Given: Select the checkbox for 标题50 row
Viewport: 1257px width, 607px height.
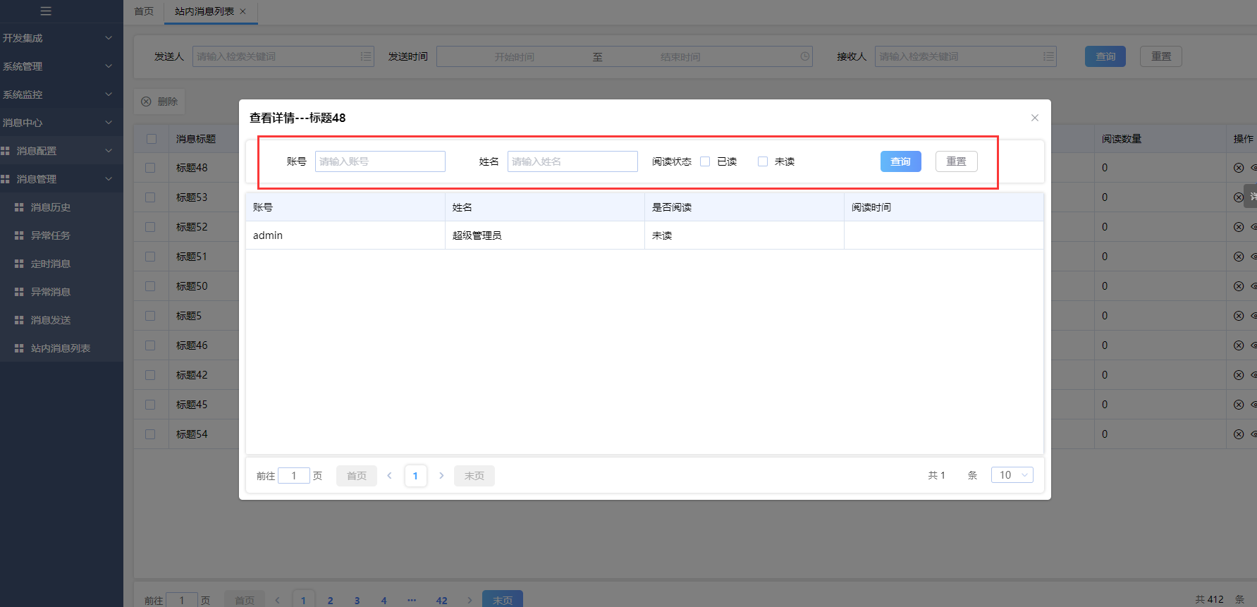Looking at the screenshot, I should pyautogui.click(x=150, y=286).
